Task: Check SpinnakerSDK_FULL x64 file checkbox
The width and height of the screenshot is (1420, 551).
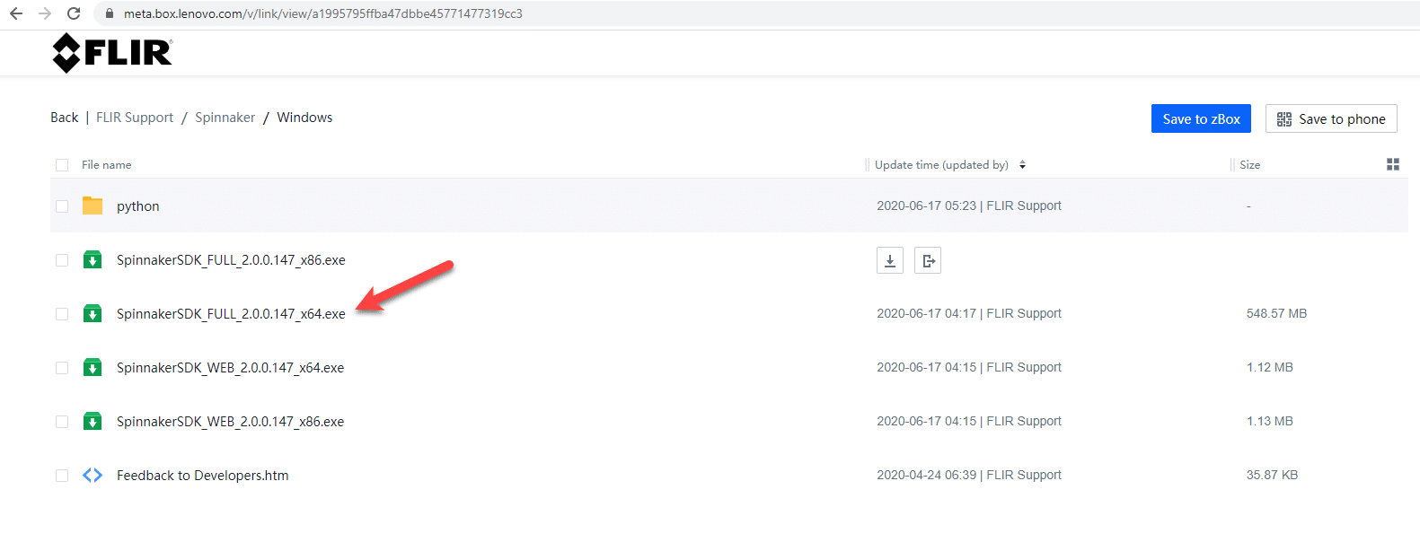Action: coord(62,314)
